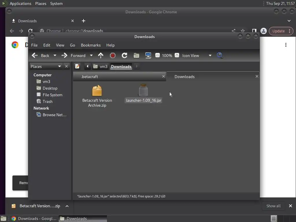Viewport: 296px width, 222px height.
Task: Click Show all downloads button
Action: pos(273,206)
